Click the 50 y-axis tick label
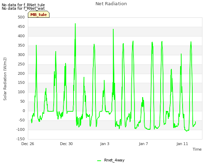Viewport: 223px width, 167px height. [x=22, y=101]
